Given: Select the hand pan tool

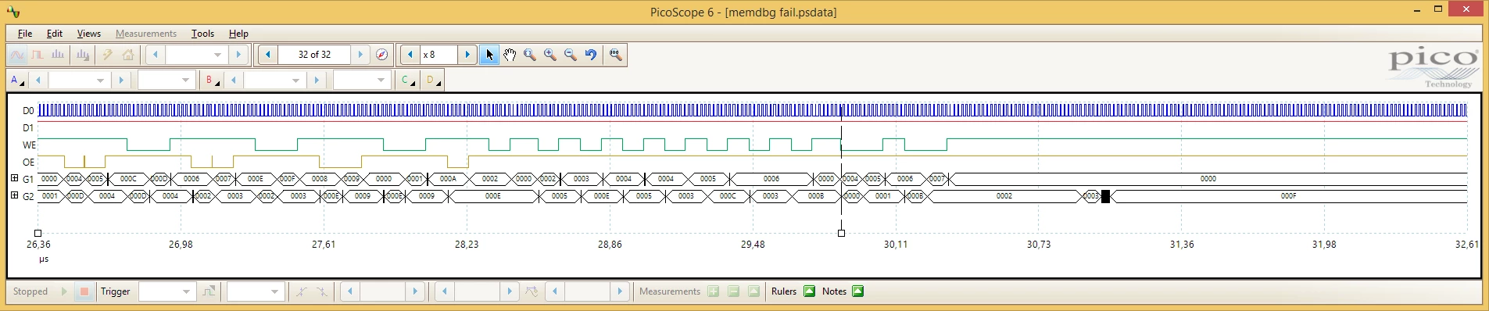Looking at the screenshot, I should (x=510, y=55).
